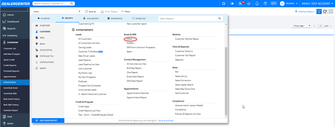
Task: Open the RAHUL TEST ACCOUNT dropdown
Action: 317,3
